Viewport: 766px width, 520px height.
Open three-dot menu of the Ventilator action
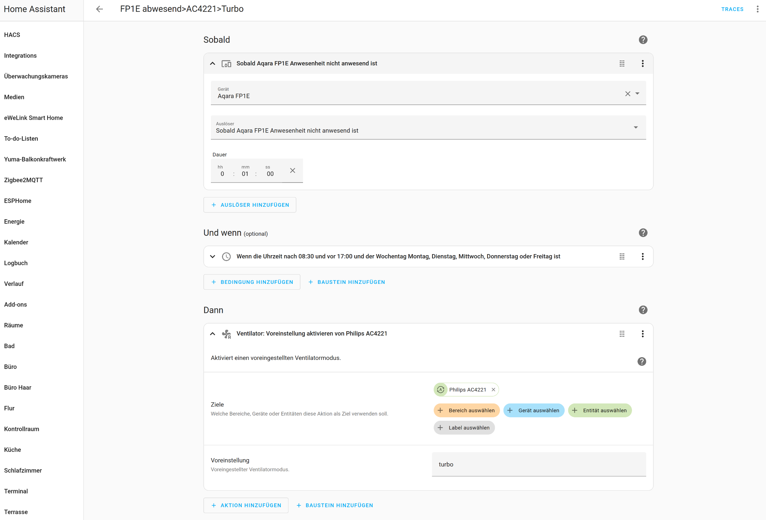coord(642,334)
